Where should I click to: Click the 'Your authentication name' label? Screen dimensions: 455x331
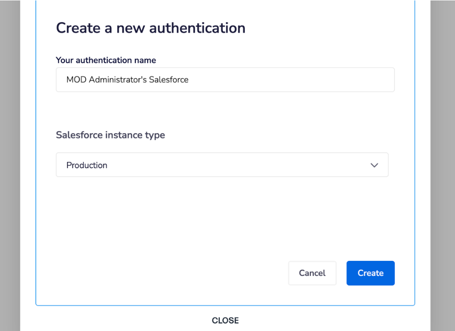(106, 60)
